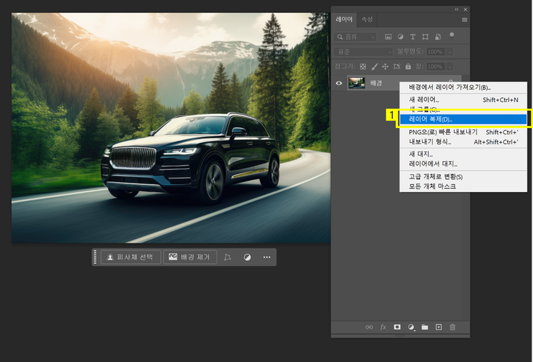Click the 피사체 선택 button
The width and height of the screenshot is (533, 362).
130,257
